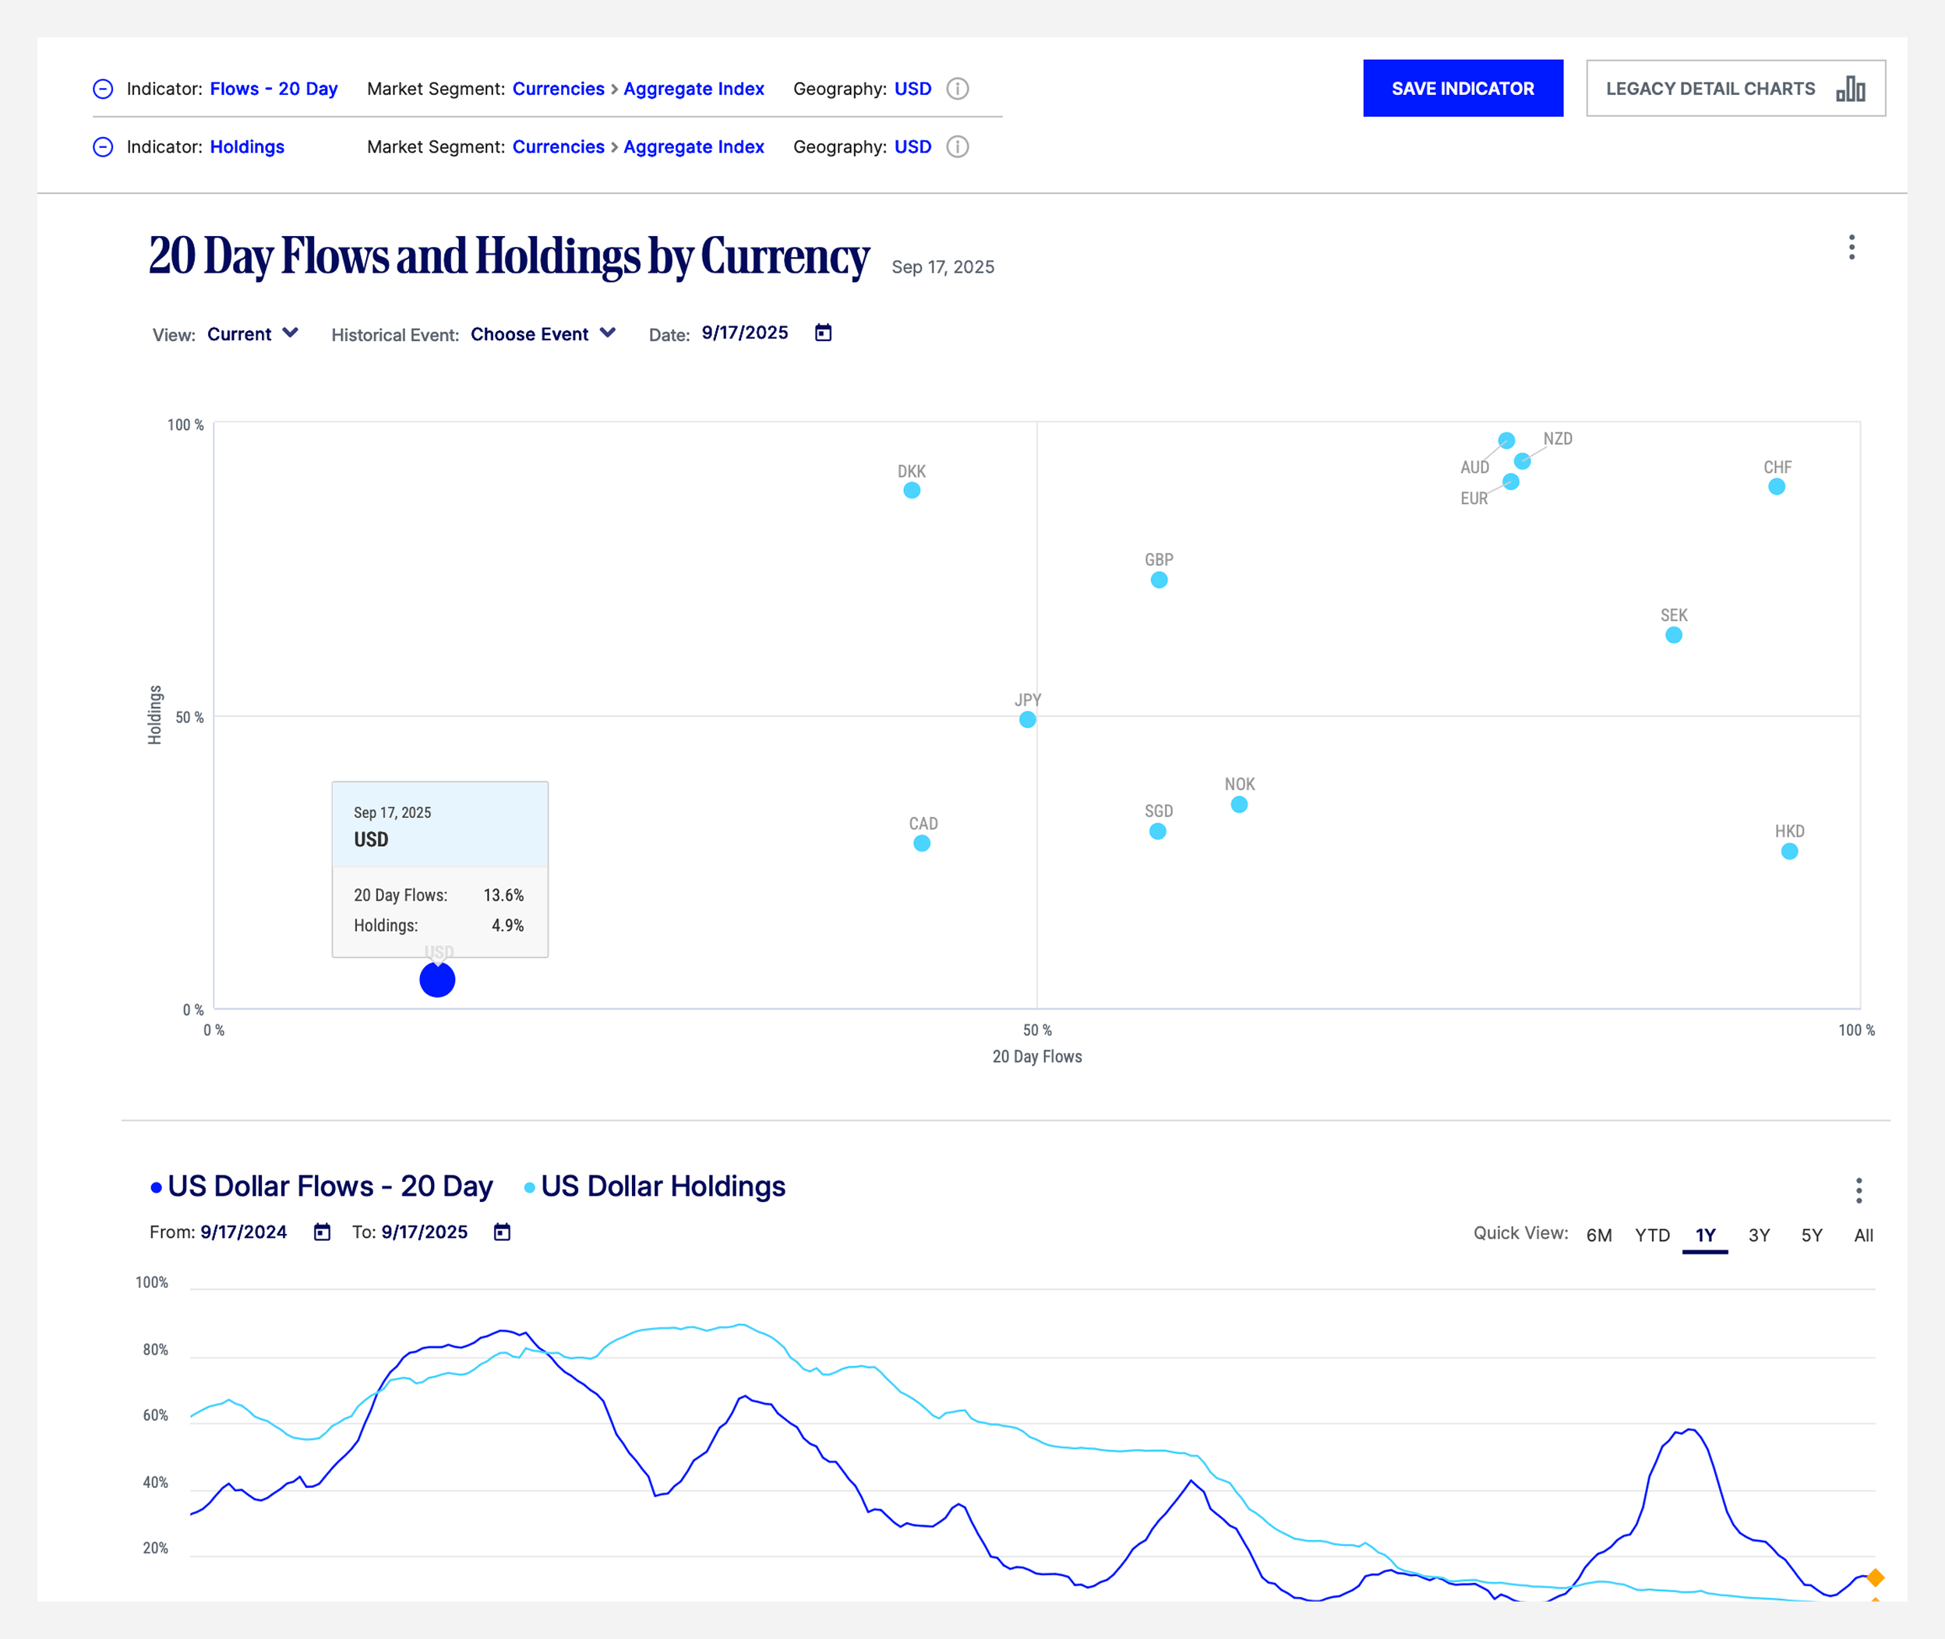This screenshot has width=1945, height=1639.
Task: Toggle US Dollar Holdings series visibility
Action: pyautogui.click(x=662, y=1186)
